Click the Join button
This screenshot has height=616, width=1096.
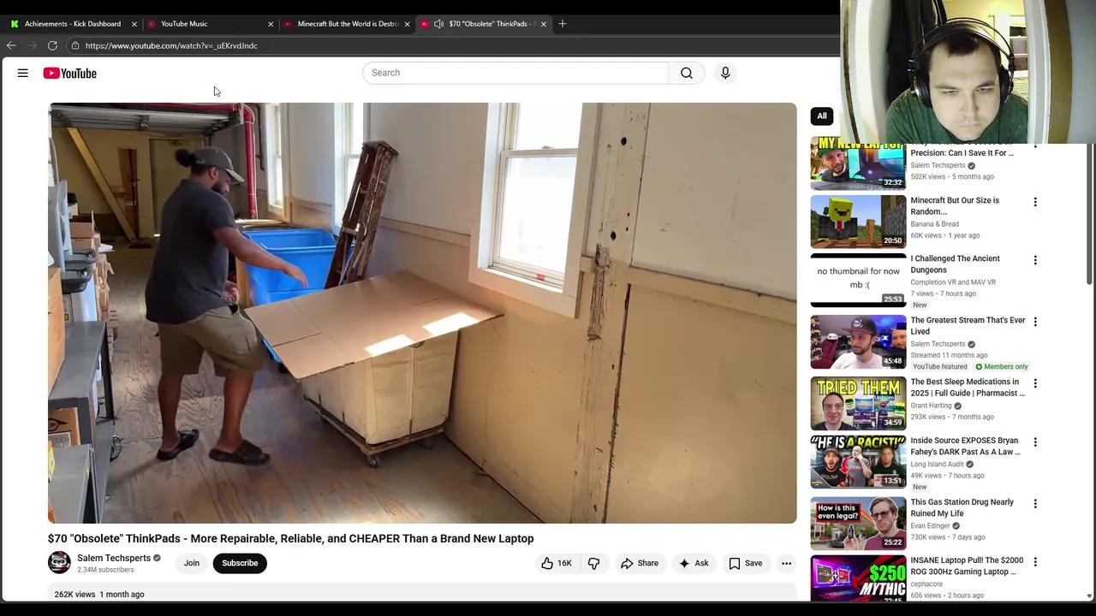coord(192,563)
